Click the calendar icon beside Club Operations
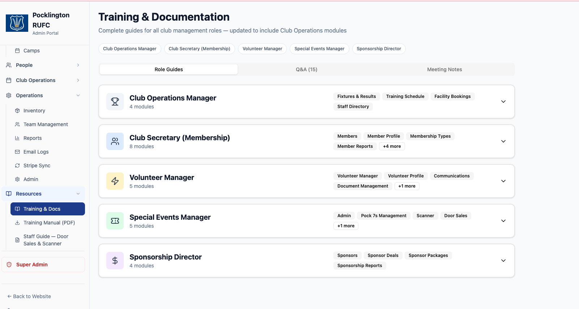The width and height of the screenshot is (579, 309). [9, 80]
